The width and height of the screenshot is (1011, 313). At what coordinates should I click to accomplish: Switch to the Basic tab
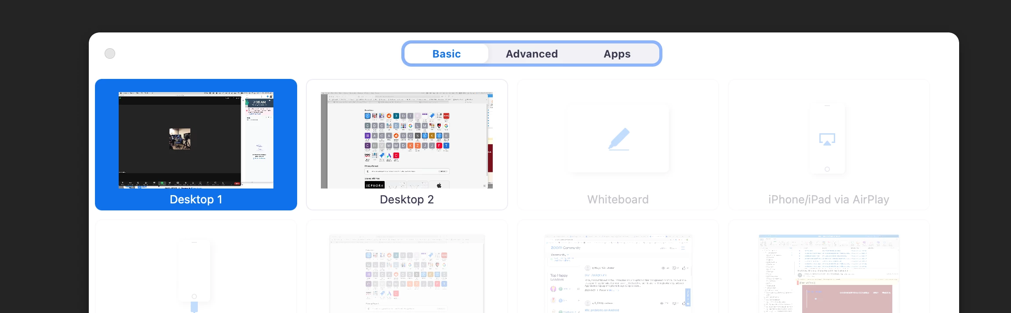pos(446,54)
